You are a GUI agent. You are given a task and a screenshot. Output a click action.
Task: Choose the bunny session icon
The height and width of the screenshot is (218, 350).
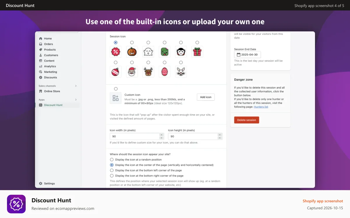pyautogui.click(x=181, y=72)
